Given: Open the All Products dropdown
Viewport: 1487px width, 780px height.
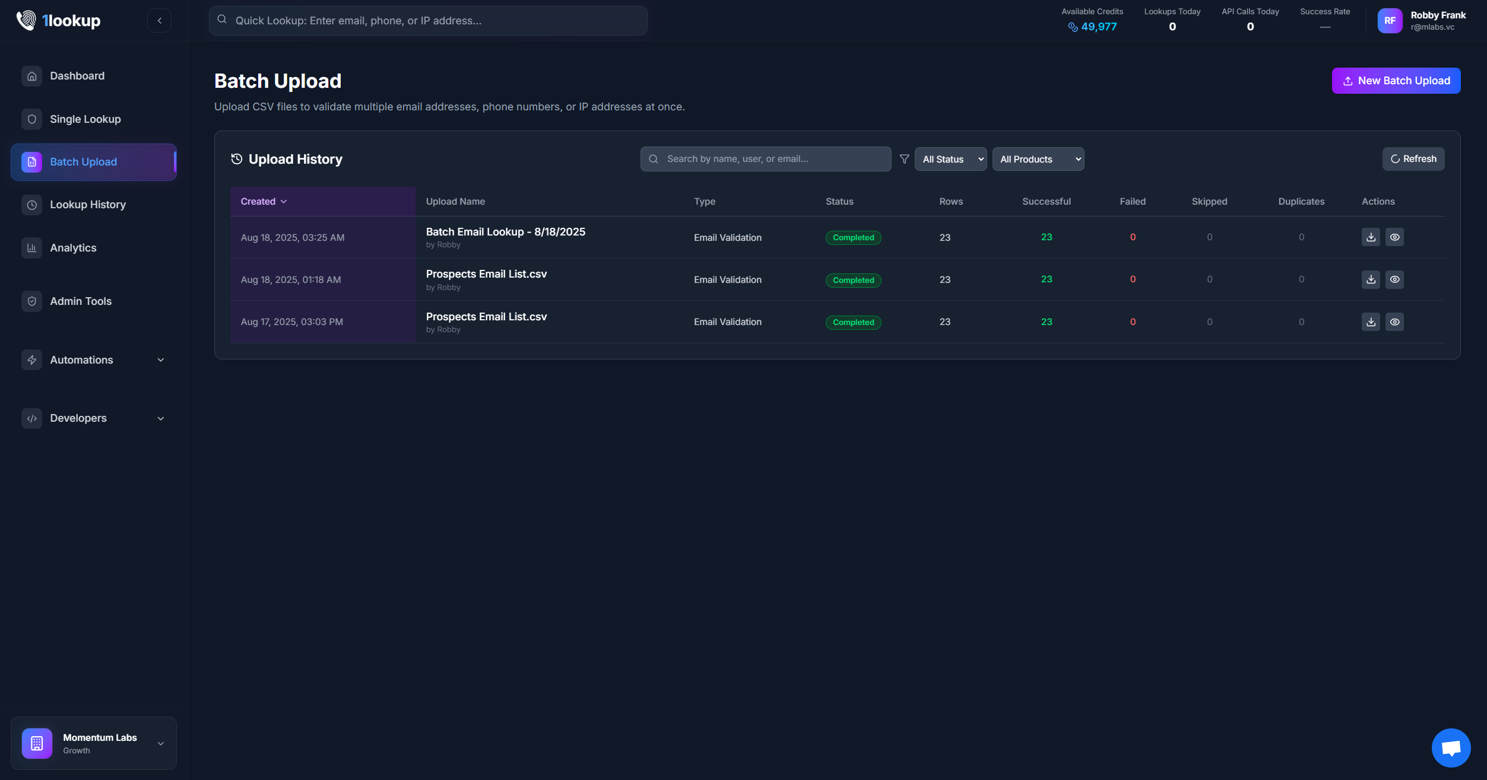Looking at the screenshot, I should 1038,159.
